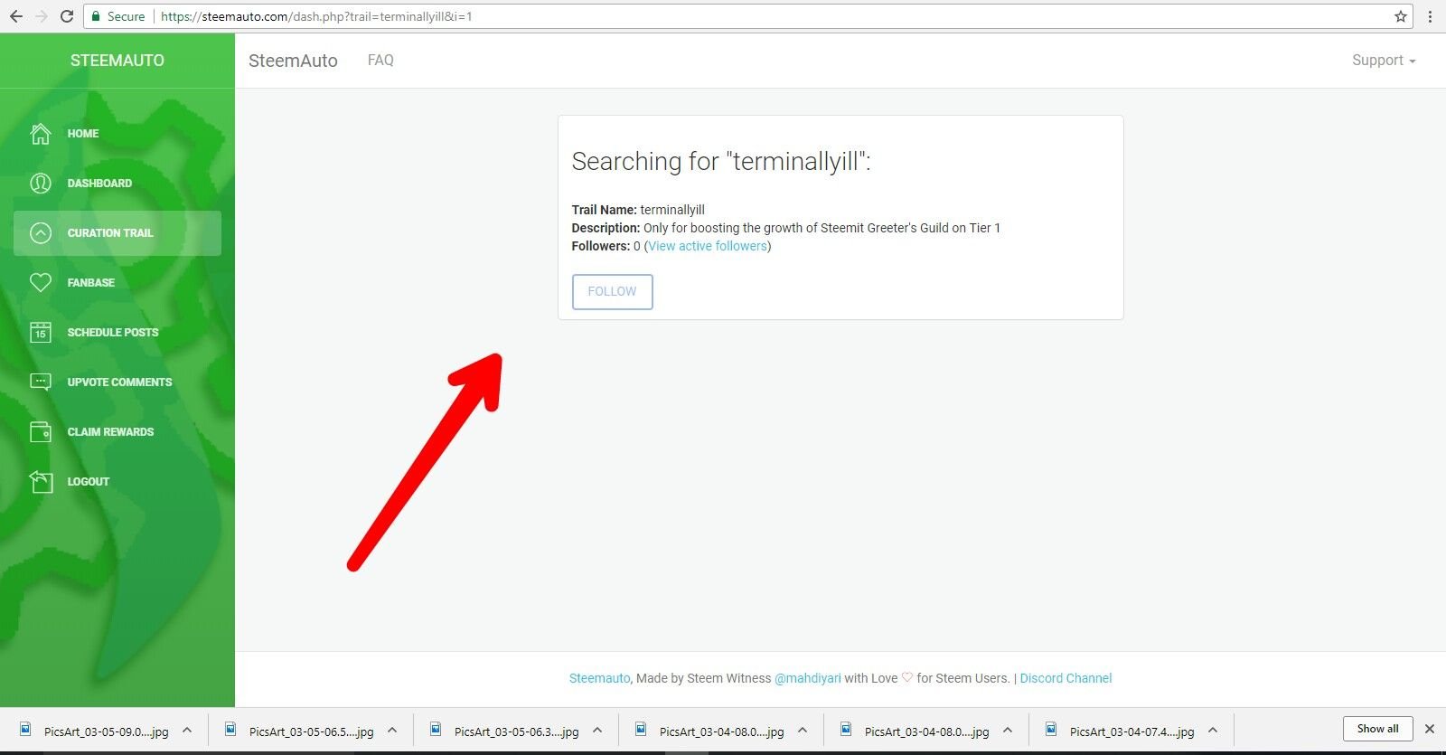Viewport: 1446px width, 755px height.
Task: Expand options for PicsArt_03-05-06.3 download
Action: tap(597, 731)
